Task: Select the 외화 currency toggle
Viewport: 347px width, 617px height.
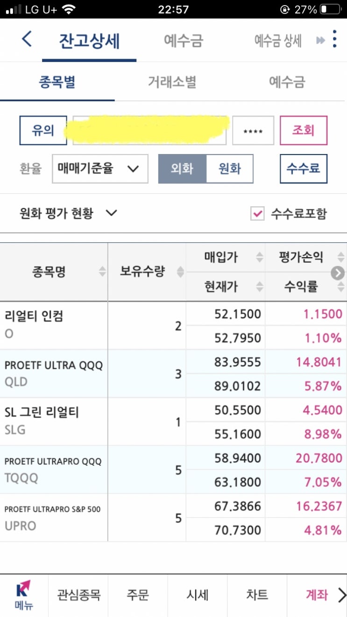Action: point(182,168)
